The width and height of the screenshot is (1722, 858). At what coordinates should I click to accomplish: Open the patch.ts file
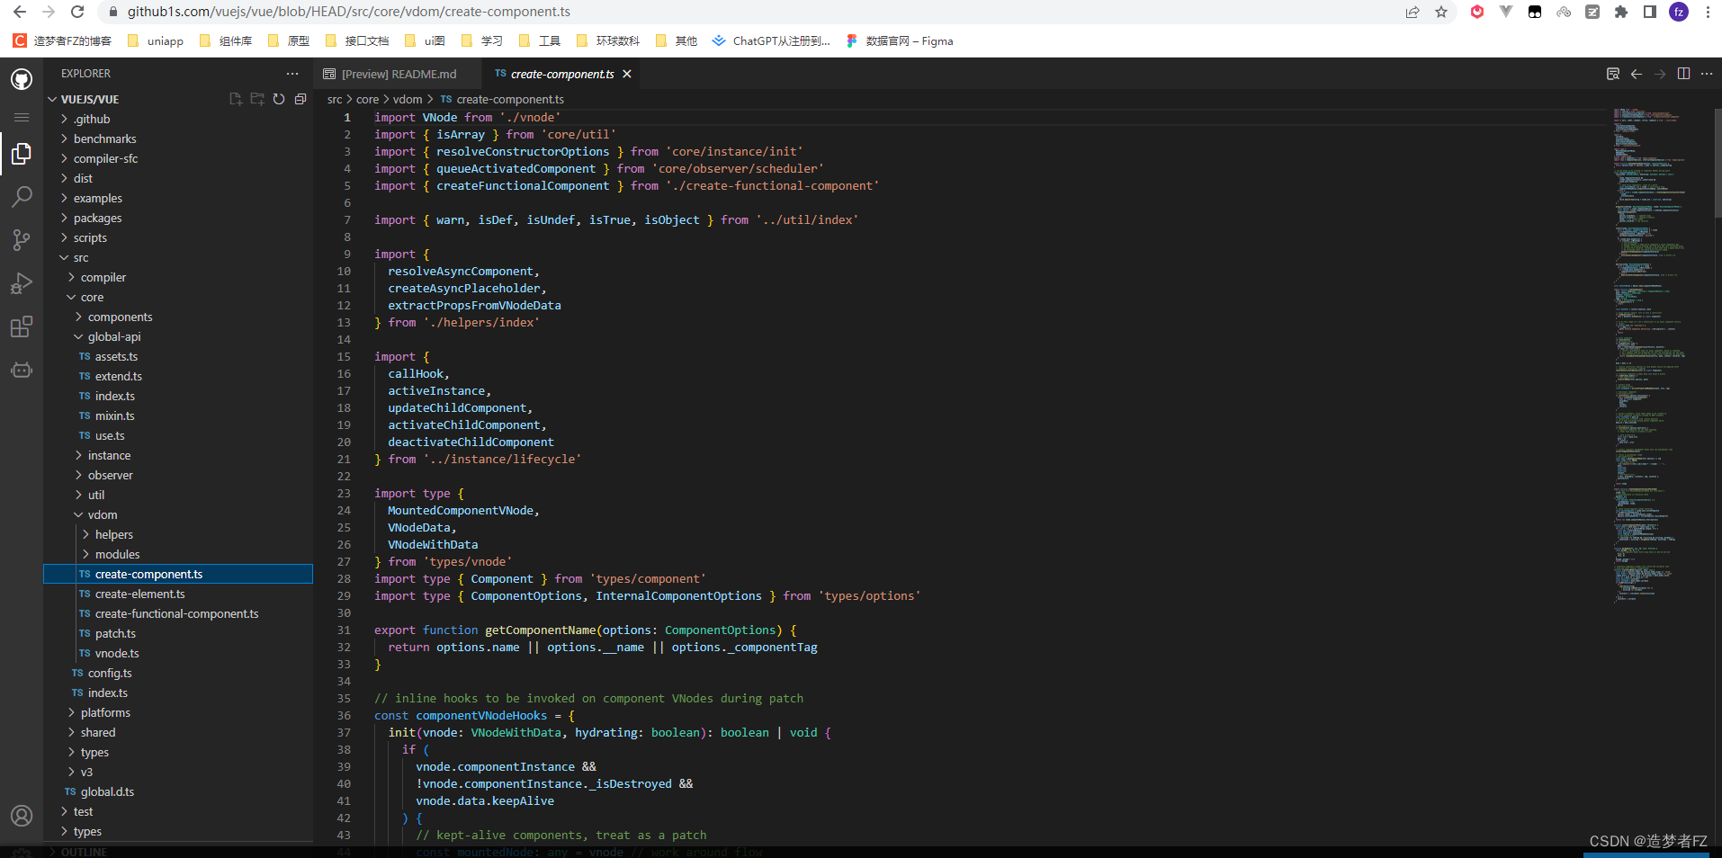point(115,633)
